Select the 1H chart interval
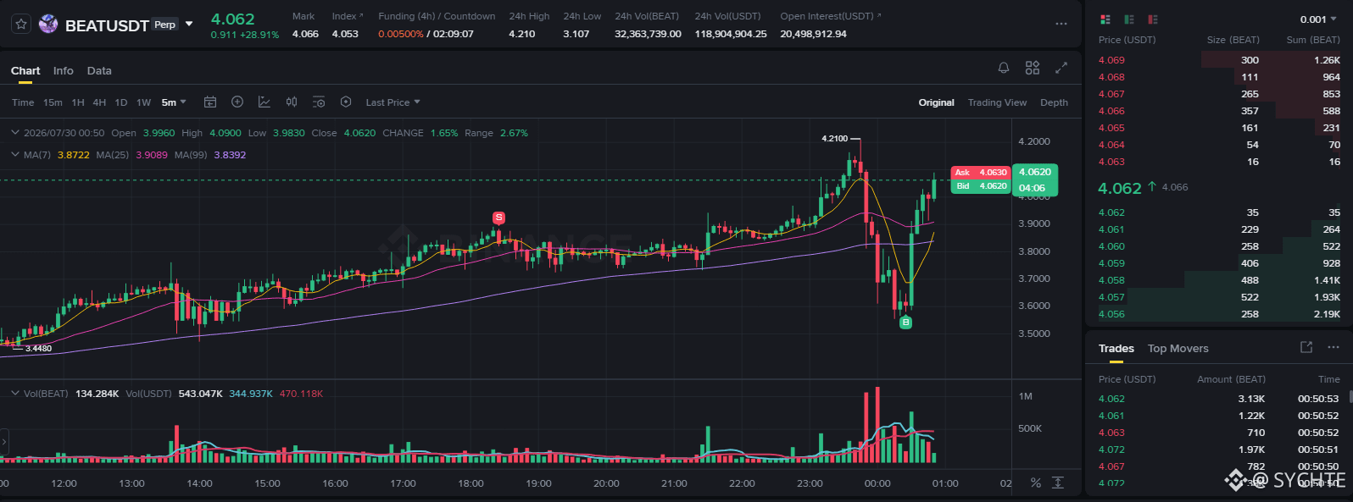 click(78, 102)
